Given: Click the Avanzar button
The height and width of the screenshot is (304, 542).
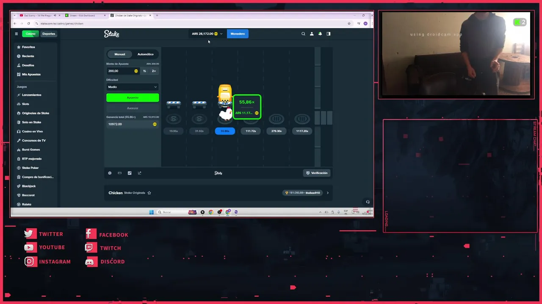Looking at the screenshot, I should (x=133, y=108).
